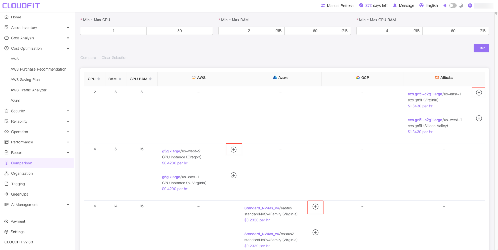
Task: Click the Reliability icon in sidebar
Action: [7, 121]
